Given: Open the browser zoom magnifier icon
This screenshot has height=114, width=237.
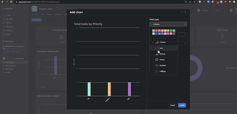Looking at the screenshot, I should coord(186,2).
